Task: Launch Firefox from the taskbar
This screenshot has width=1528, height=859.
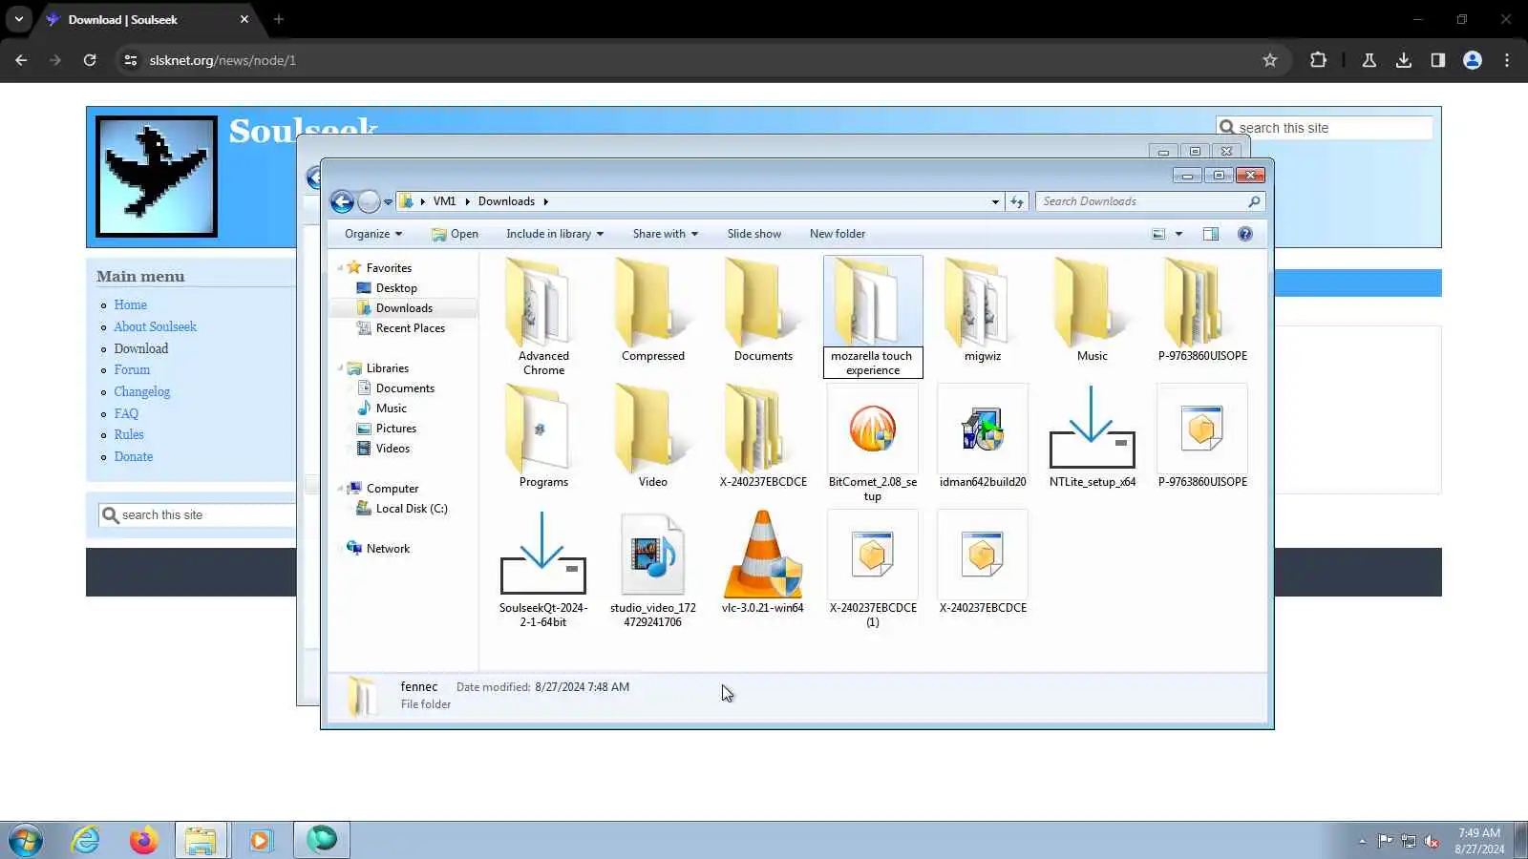Action: tap(143, 840)
